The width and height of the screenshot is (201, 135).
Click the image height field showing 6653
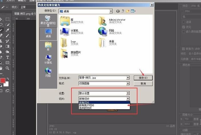tap(188, 124)
